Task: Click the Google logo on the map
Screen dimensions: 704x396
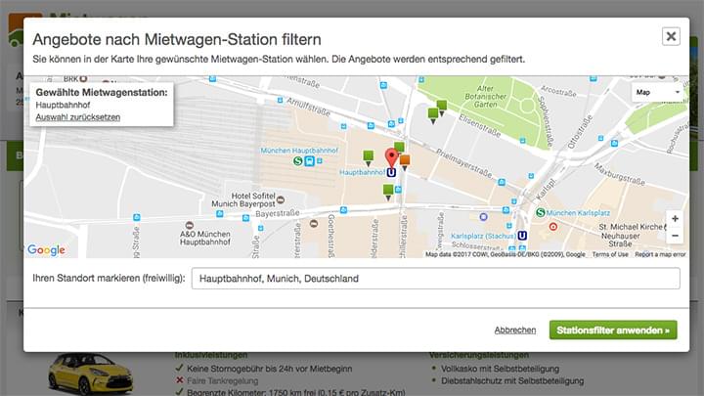Action: [46, 249]
